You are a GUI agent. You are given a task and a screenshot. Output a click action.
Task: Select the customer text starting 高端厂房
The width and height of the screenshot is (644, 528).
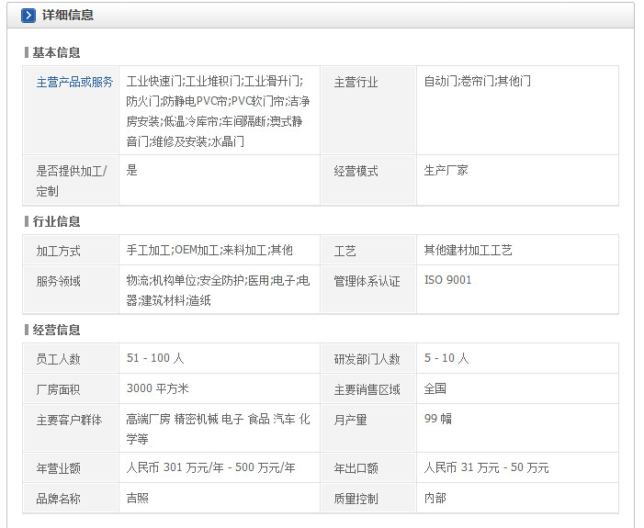pyautogui.click(x=218, y=429)
